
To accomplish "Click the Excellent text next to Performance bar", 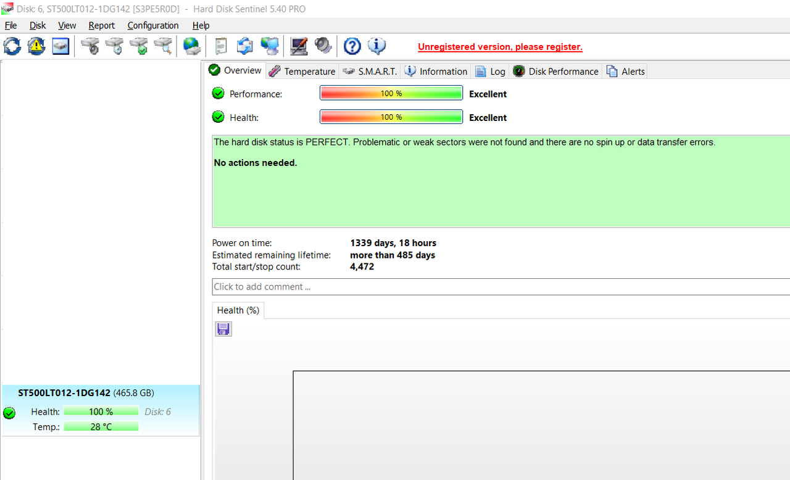I will tap(488, 94).
